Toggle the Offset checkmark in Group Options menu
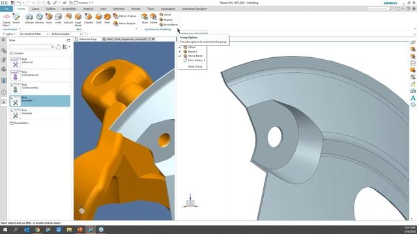Viewport: 417px width, 234px height. 180,47
